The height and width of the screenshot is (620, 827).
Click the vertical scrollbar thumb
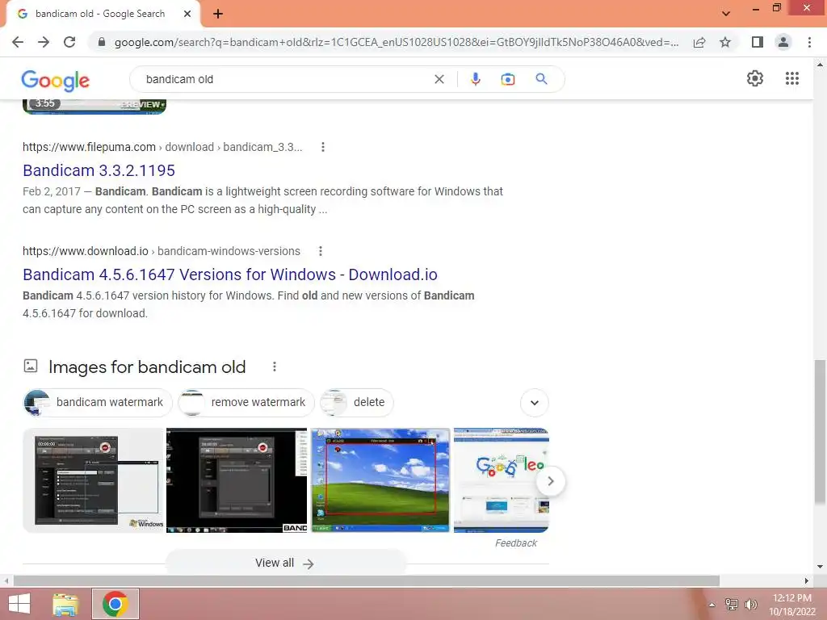820,432
